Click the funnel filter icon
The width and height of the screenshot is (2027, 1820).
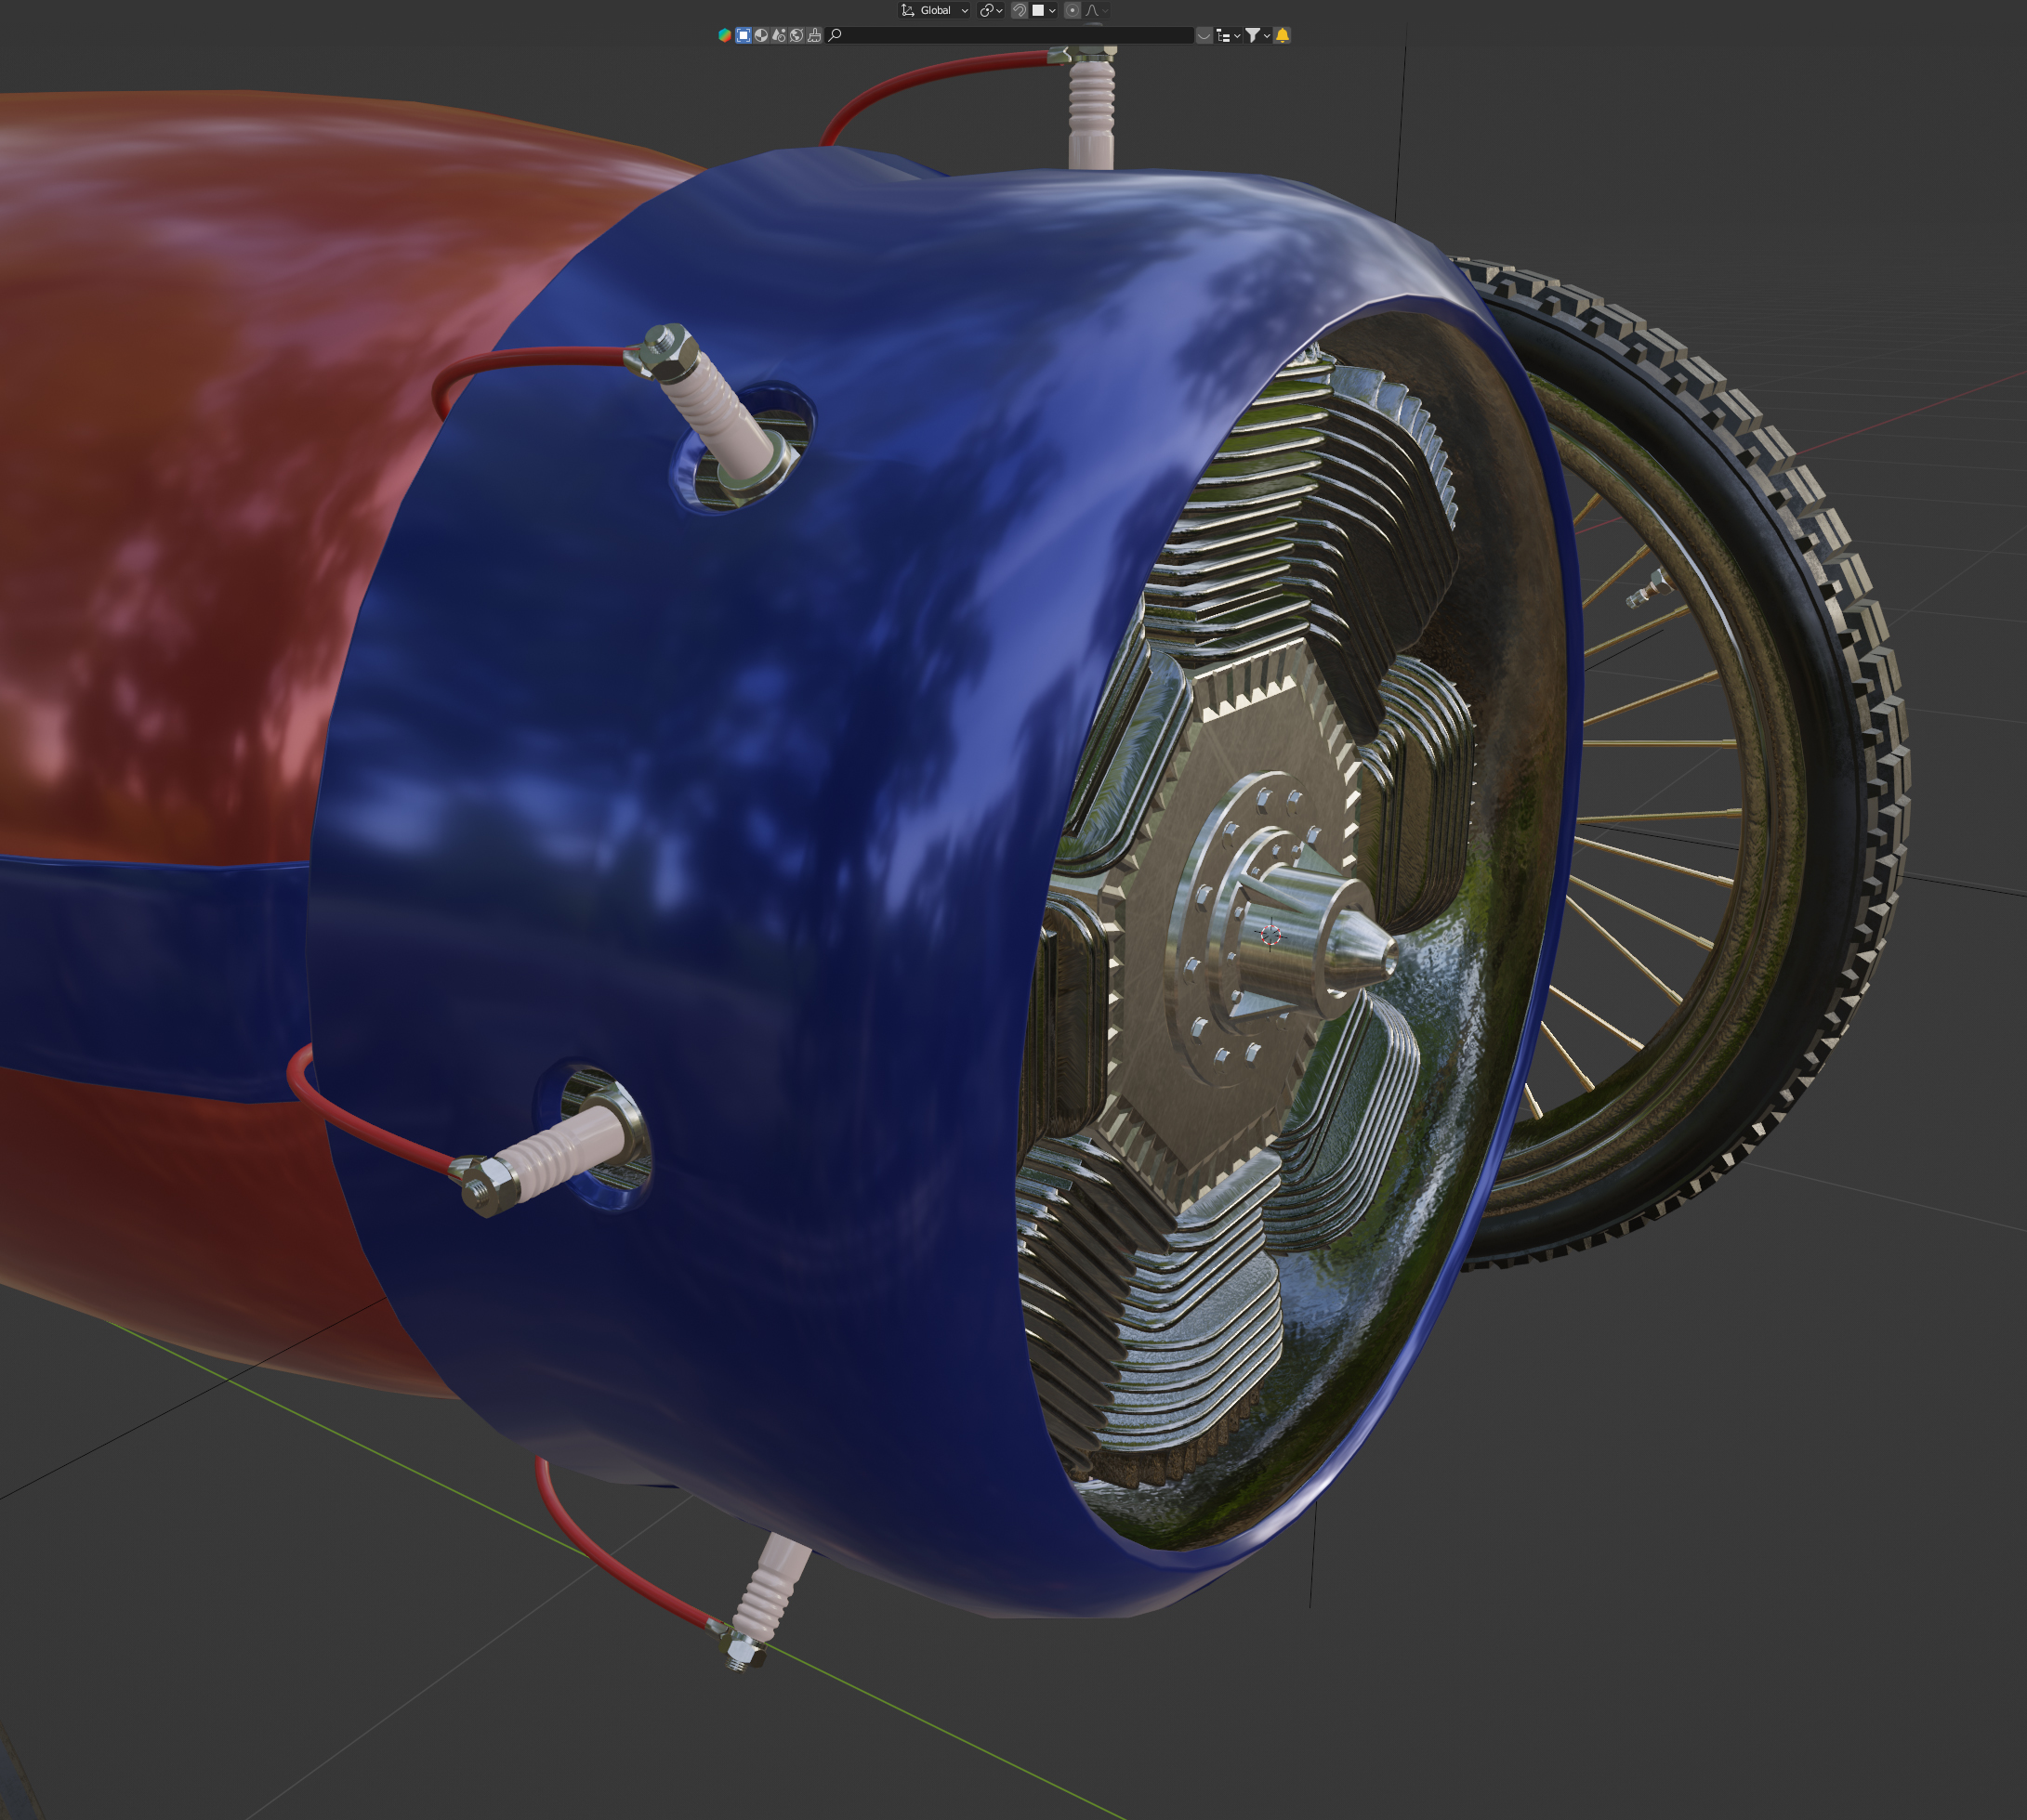pyautogui.click(x=1252, y=35)
